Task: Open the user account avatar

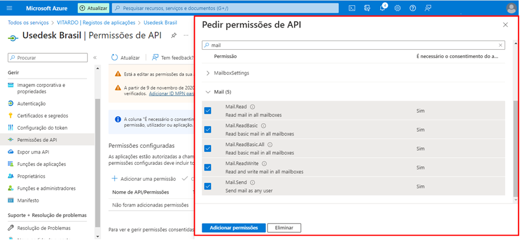Action: pyautogui.click(x=512, y=8)
